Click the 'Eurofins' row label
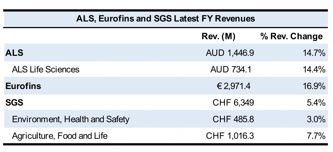The width and height of the screenshot is (333, 152). click(x=23, y=86)
